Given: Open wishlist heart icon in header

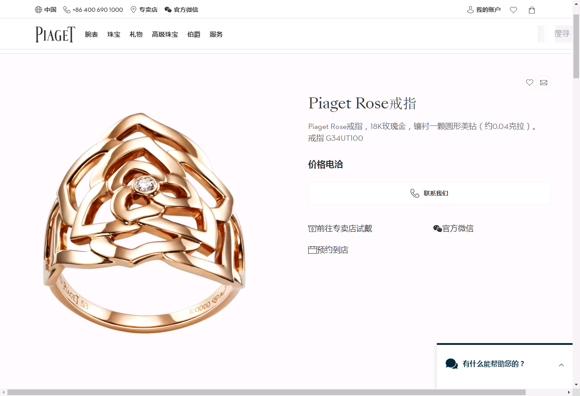Looking at the screenshot, I should (x=513, y=10).
